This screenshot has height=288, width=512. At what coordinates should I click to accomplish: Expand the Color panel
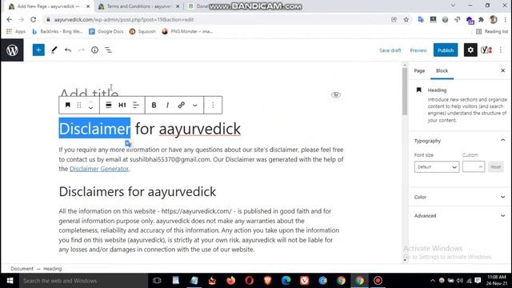click(459, 197)
